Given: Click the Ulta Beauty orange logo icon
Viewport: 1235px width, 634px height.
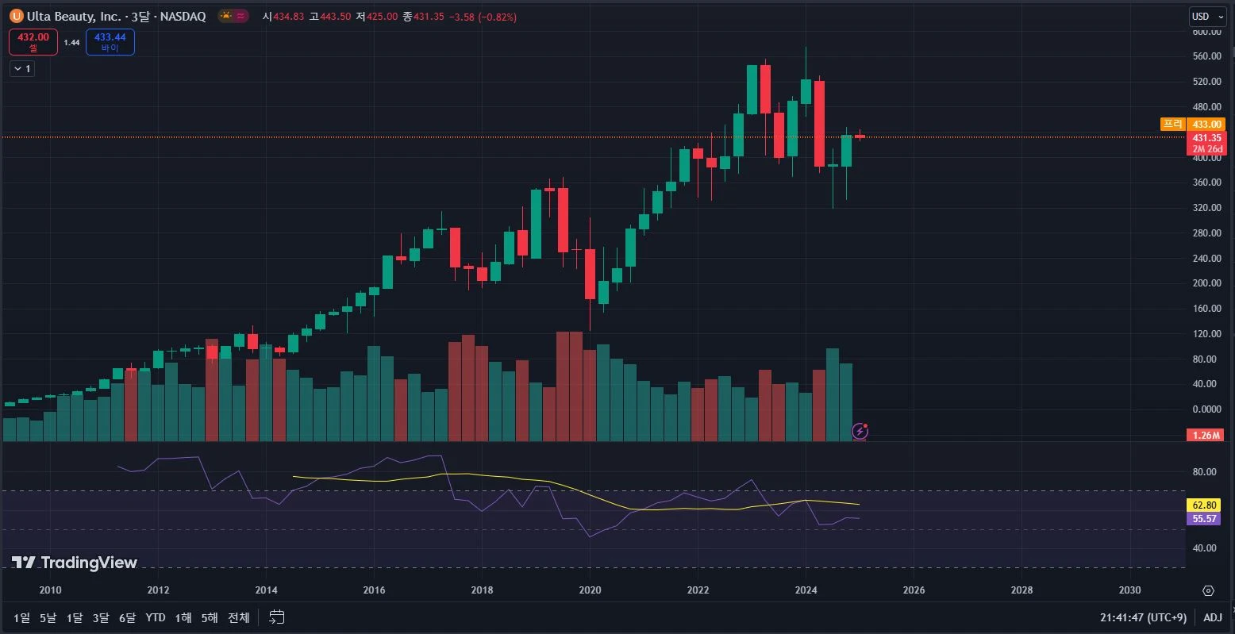Looking at the screenshot, I should click(15, 16).
